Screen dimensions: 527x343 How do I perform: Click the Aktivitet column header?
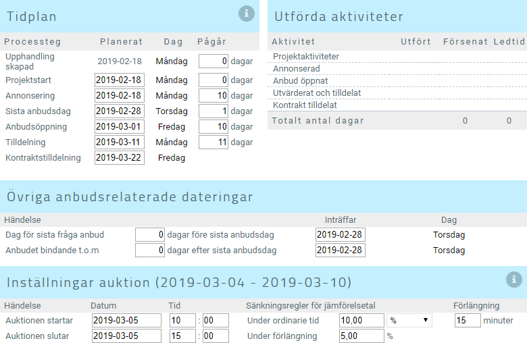293,42
